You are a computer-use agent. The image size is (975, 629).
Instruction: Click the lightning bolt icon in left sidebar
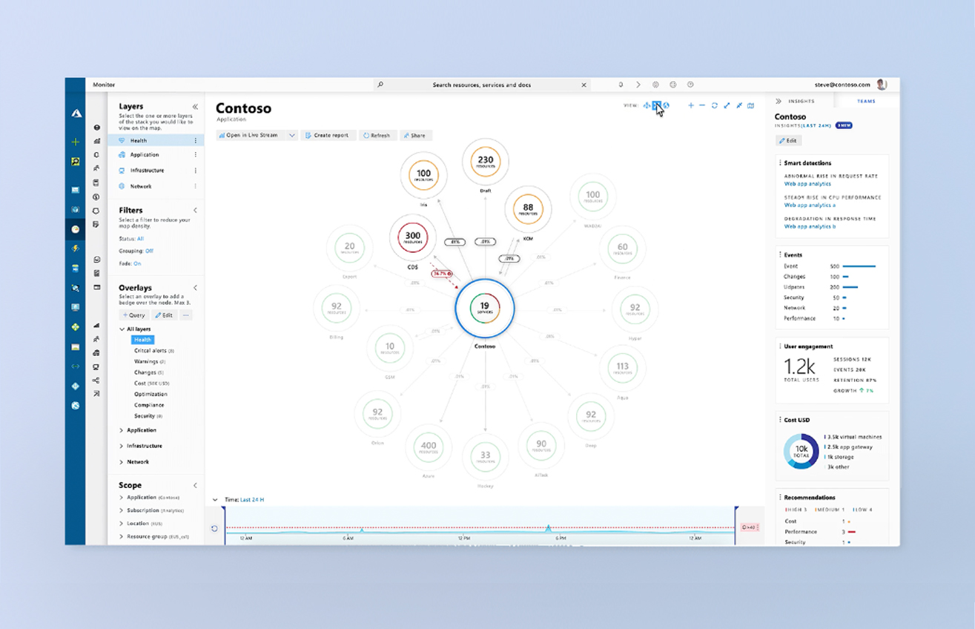point(76,248)
